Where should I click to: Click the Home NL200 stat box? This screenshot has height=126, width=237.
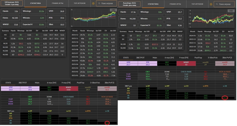click(x=128, y=19)
